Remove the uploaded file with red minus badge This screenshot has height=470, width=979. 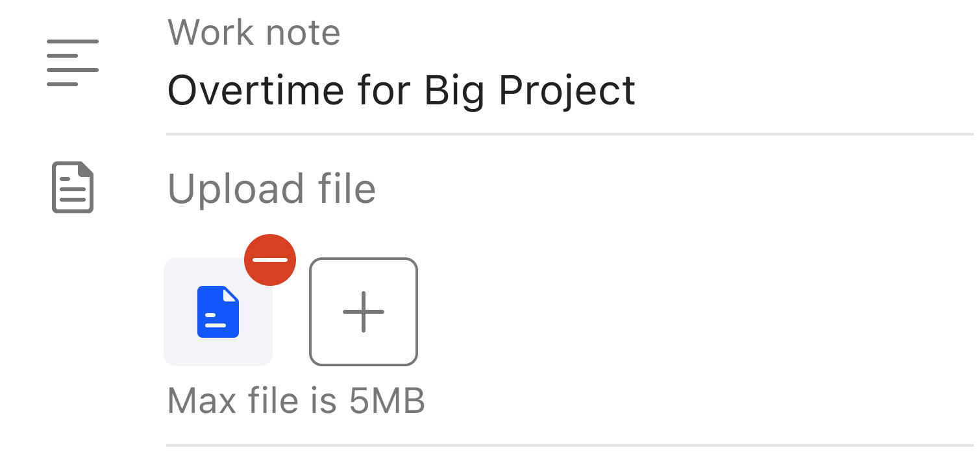(270, 260)
